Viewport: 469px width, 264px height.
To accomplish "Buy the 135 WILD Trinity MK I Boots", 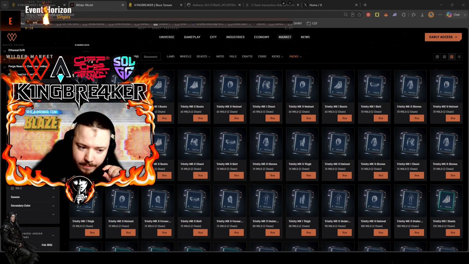I will tap(453, 232).
